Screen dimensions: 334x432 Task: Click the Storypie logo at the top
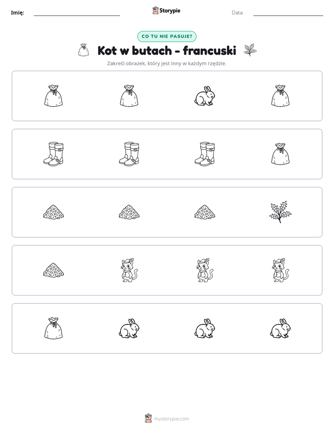[x=166, y=10]
